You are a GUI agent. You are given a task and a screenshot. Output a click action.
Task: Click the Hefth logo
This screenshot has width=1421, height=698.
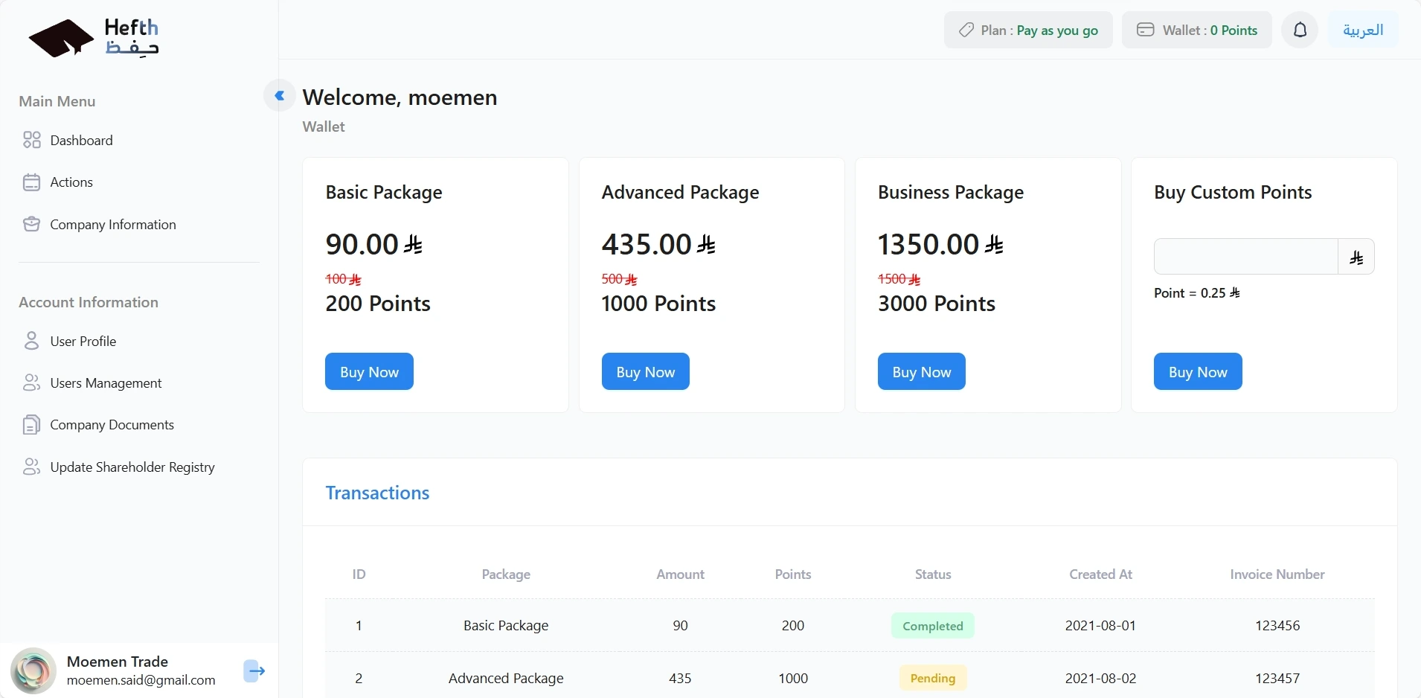coord(94,38)
